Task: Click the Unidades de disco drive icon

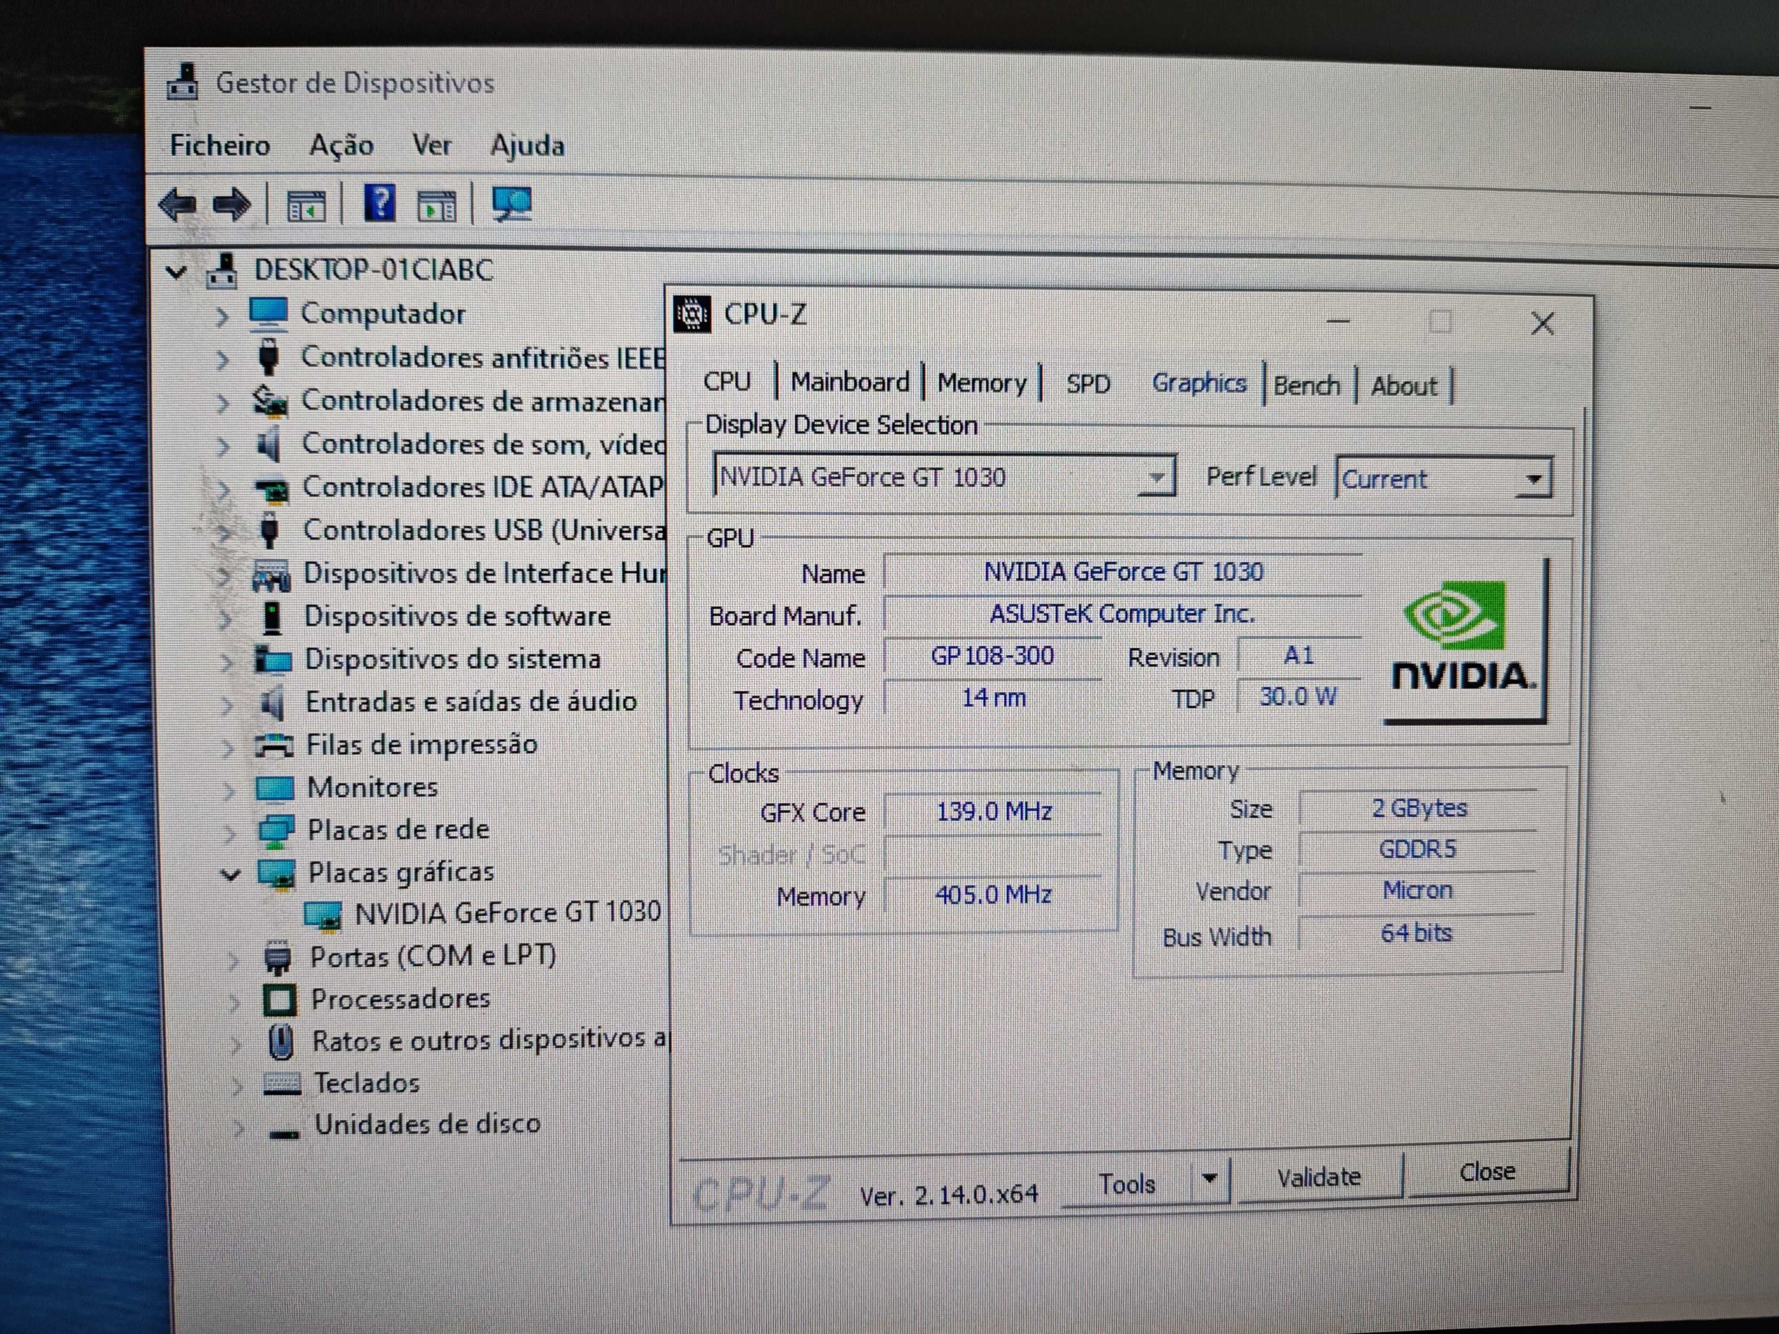Action: [x=284, y=1133]
